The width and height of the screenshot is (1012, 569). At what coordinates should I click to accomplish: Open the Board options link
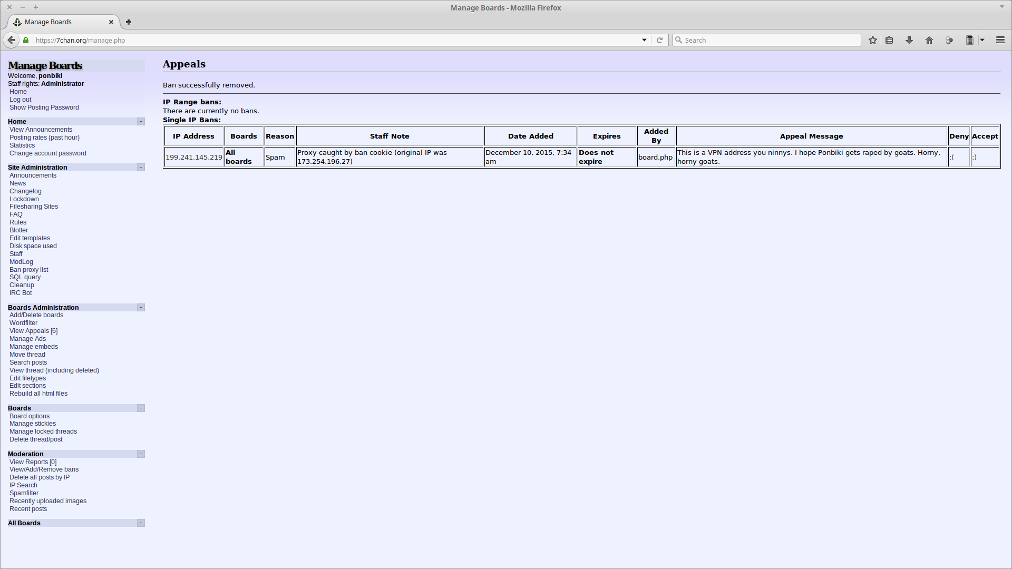tap(30, 416)
